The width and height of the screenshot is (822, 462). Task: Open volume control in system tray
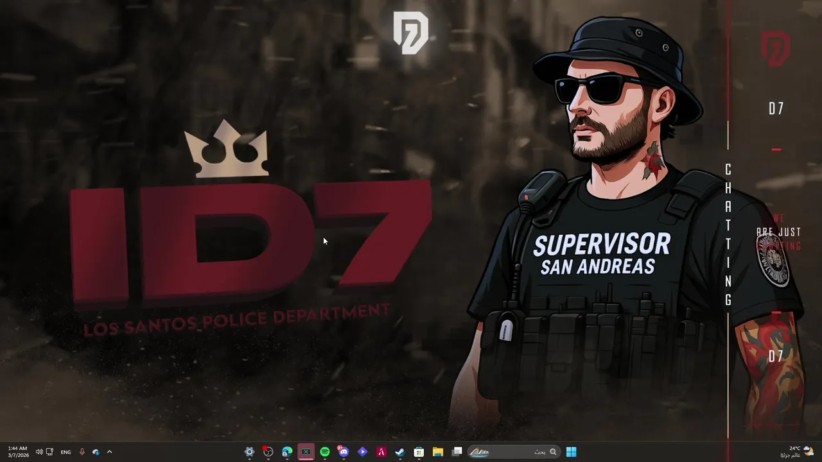click(39, 452)
